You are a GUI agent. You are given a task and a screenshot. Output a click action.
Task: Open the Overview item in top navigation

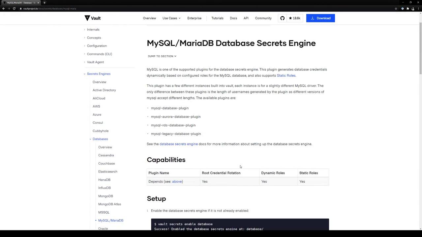click(x=149, y=18)
